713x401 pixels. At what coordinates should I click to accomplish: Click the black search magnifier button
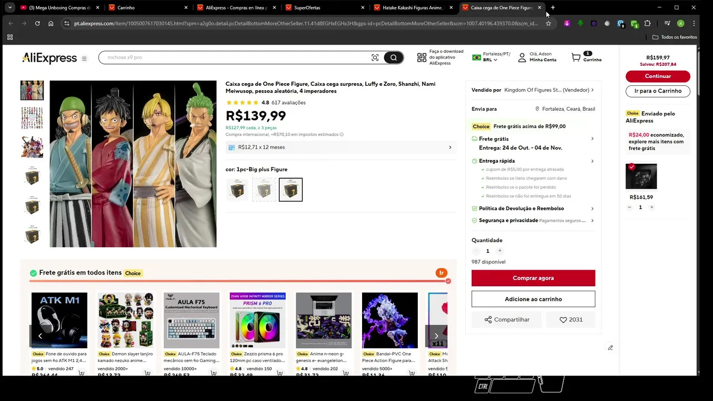pos(393,57)
